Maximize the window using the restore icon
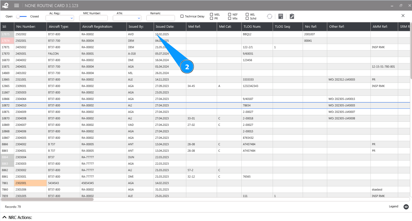 point(401,6)
